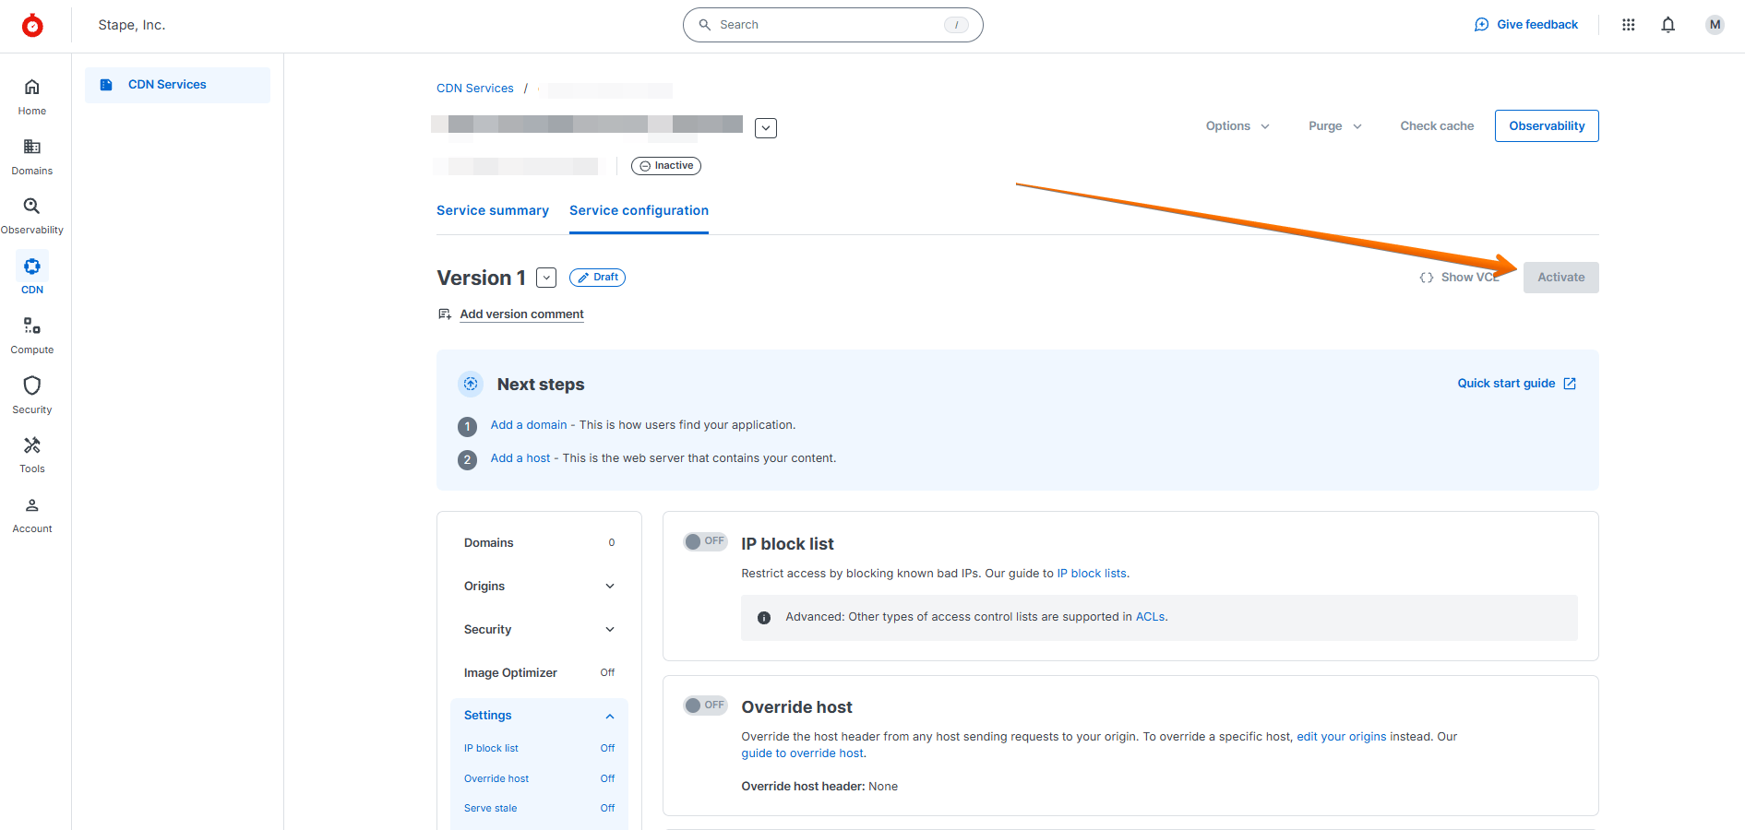The height and width of the screenshot is (830, 1745).
Task: Click the Fastly logo icon
Action: (x=32, y=26)
